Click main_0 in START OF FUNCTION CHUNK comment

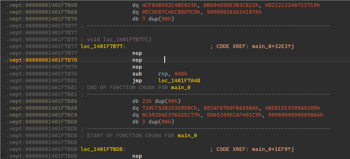(187, 136)
